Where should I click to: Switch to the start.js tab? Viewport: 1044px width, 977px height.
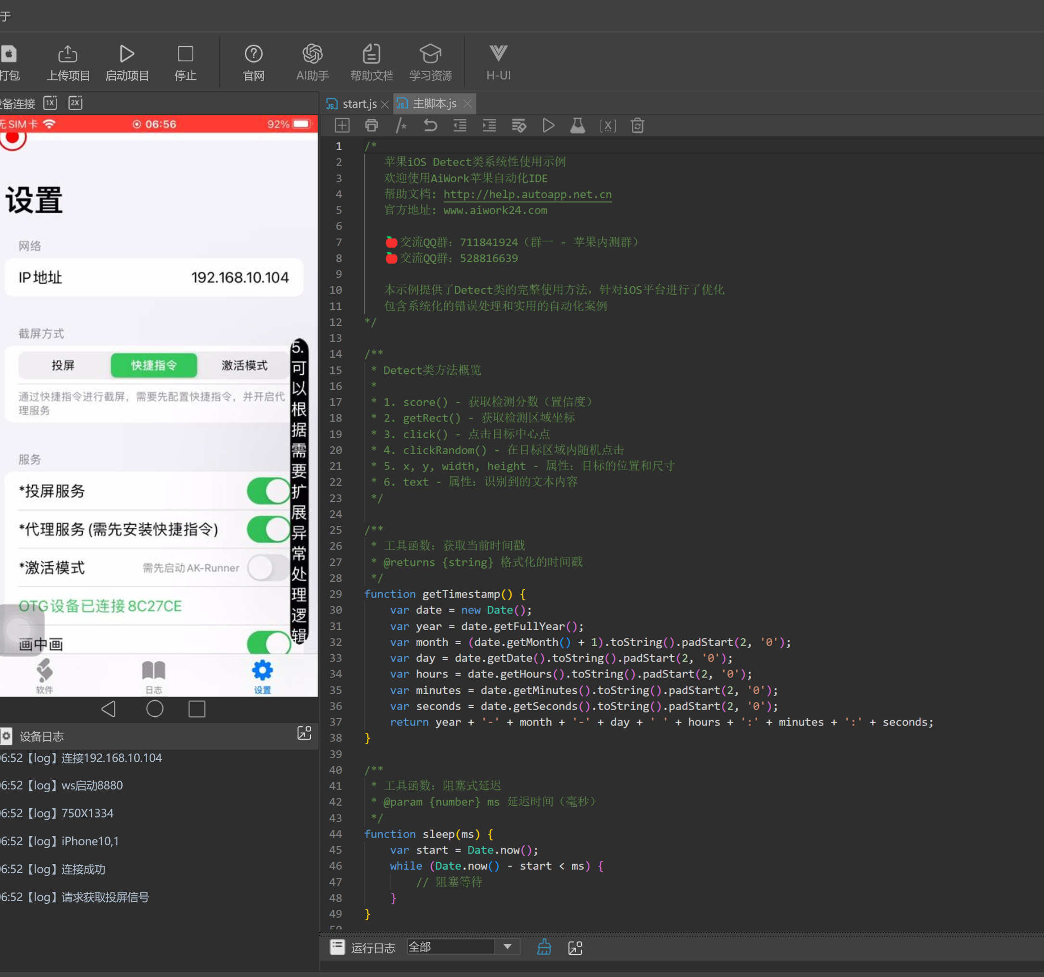(359, 104)
